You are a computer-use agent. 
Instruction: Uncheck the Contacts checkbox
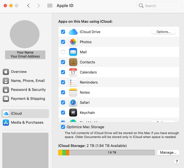coord(63,62)
